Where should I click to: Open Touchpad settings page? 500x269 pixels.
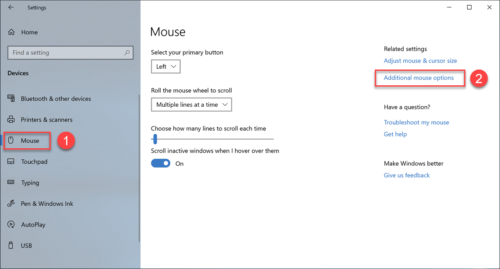(34, 161)
